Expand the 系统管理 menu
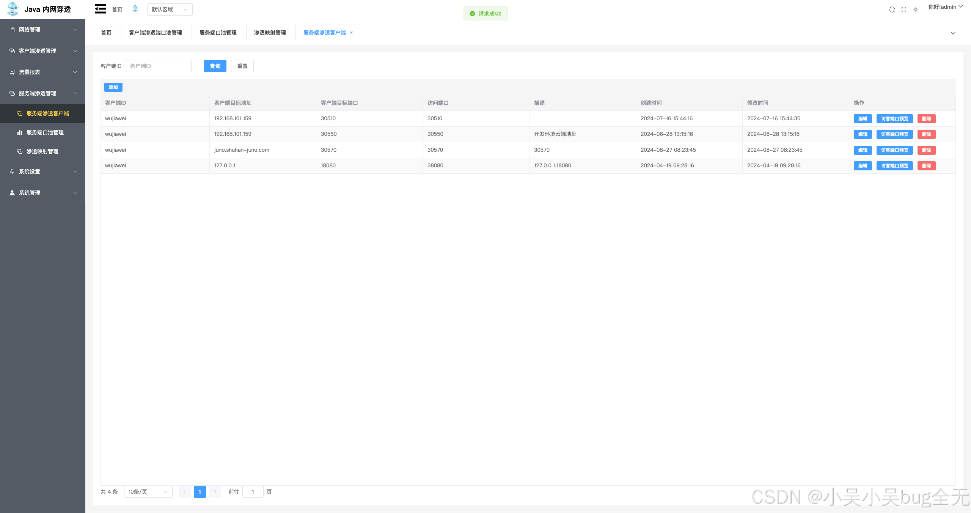971x513 pixels. 75,193
